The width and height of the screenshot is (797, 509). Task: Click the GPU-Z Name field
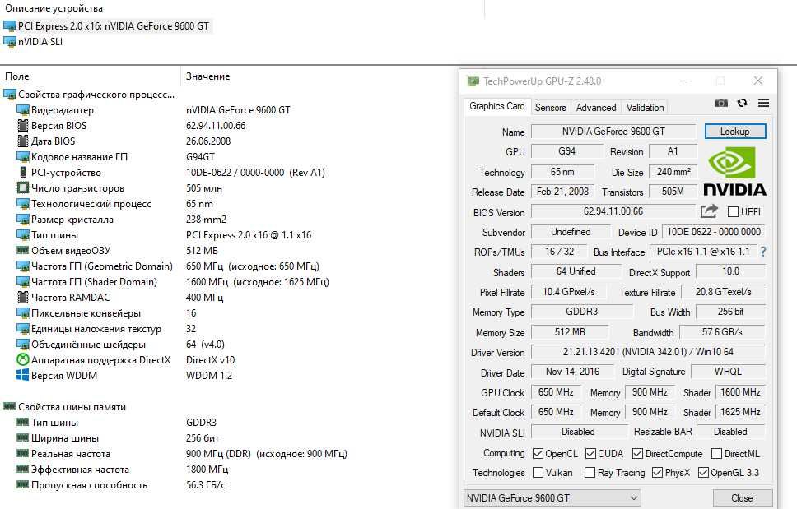click(613, 132)
